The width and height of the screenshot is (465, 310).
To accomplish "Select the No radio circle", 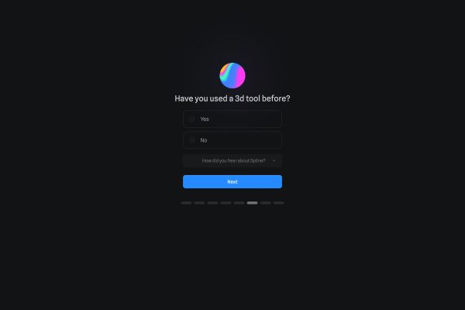I will coord(192,140).
